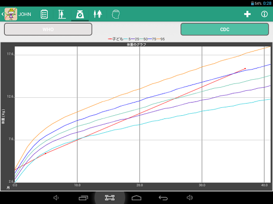Tap the child's last red data point

pos(245,69)
